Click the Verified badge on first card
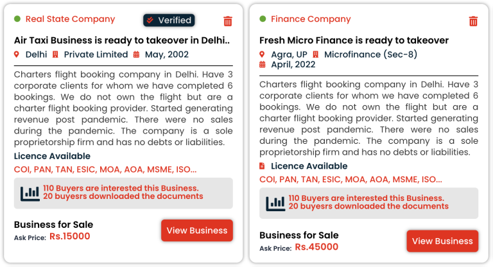493x267 pixels. point(169,21)
